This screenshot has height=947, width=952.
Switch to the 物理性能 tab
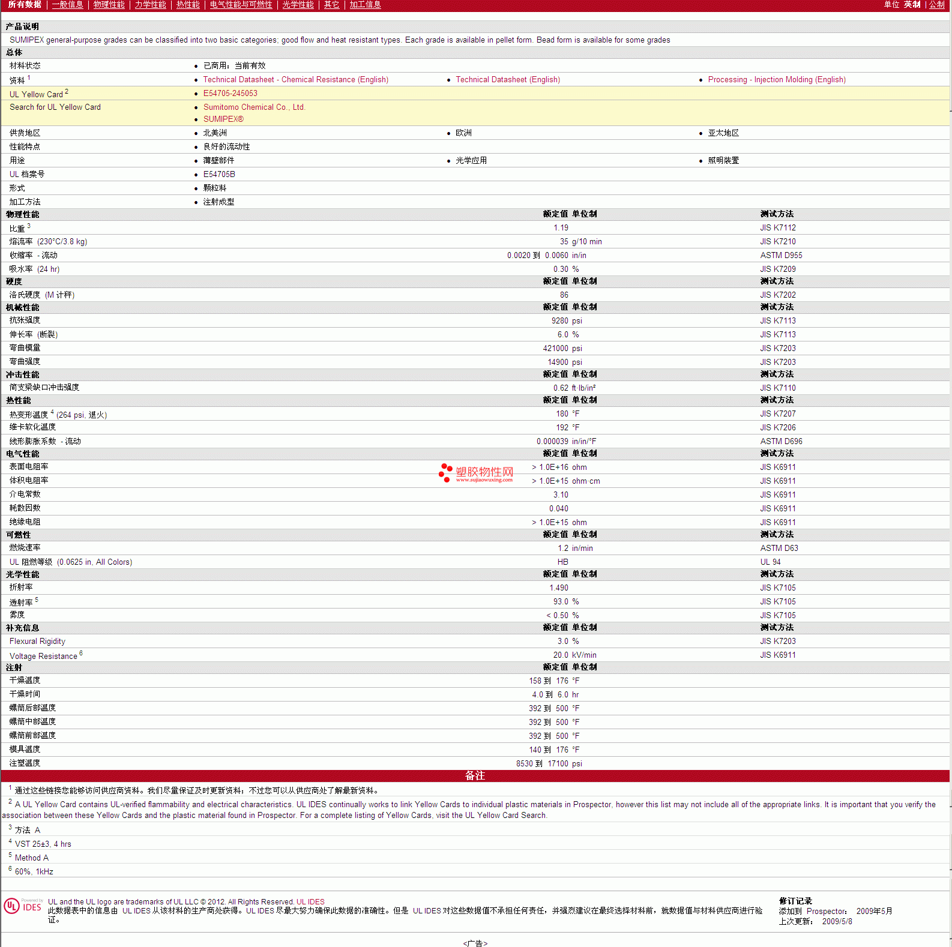109,5
